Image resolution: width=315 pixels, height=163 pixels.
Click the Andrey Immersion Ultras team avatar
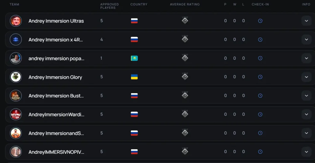click(x=16, y=21)
